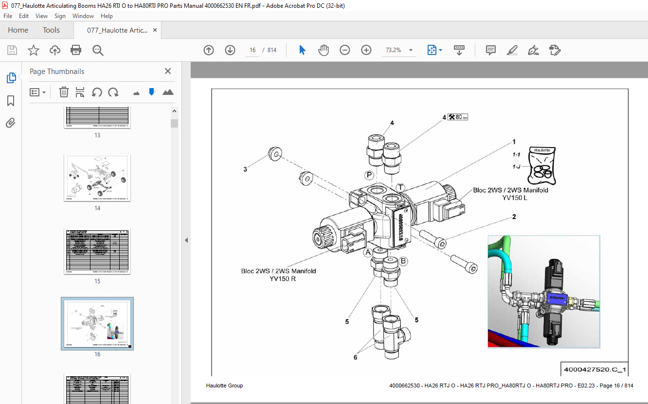Close the 077_Haulotte document tab
Viewport: 648px width, 404px height.
coord(155,30)
